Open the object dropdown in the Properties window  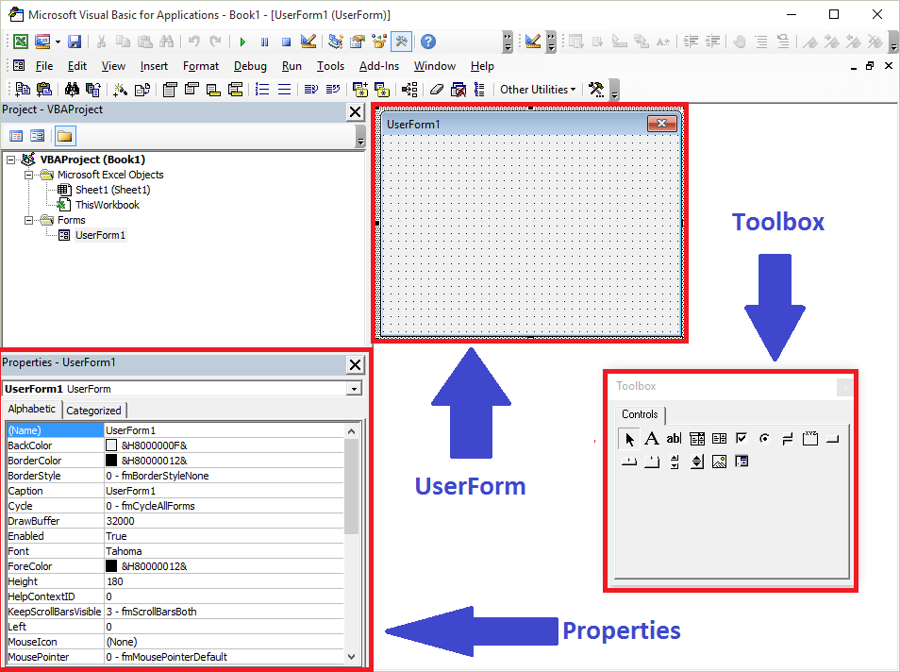point(354,389)
